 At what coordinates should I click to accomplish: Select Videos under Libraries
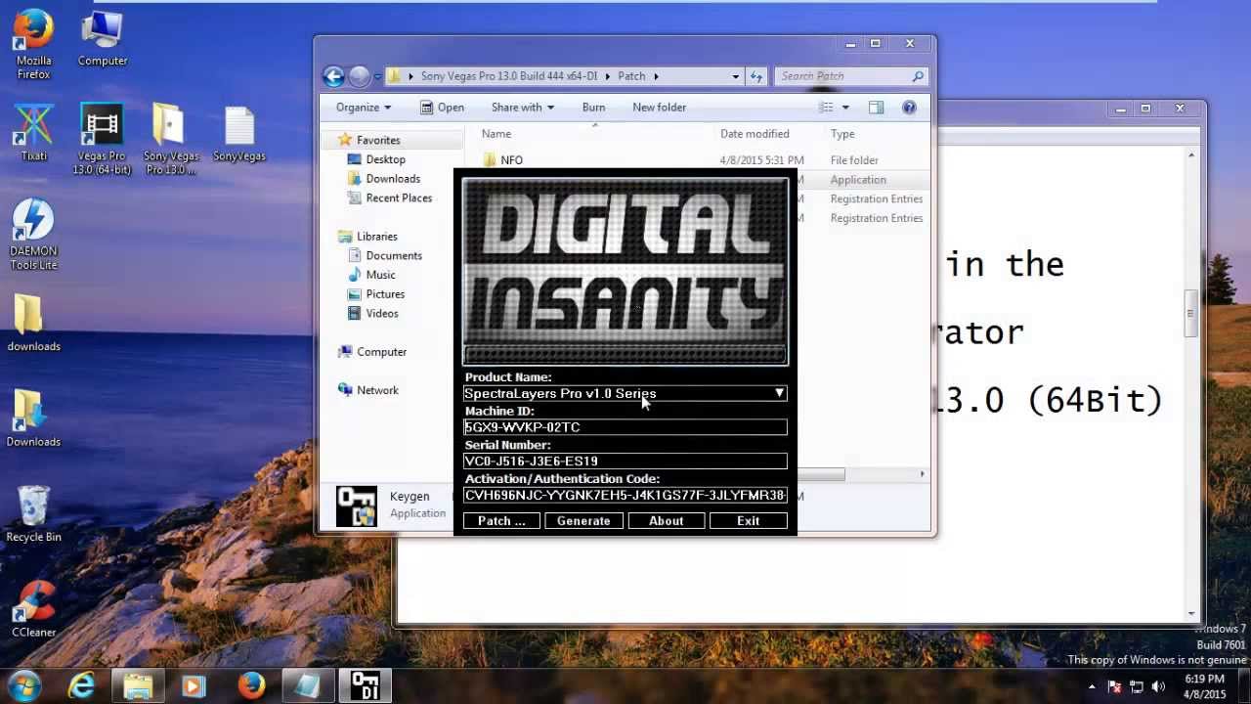[x=382, y=314]
